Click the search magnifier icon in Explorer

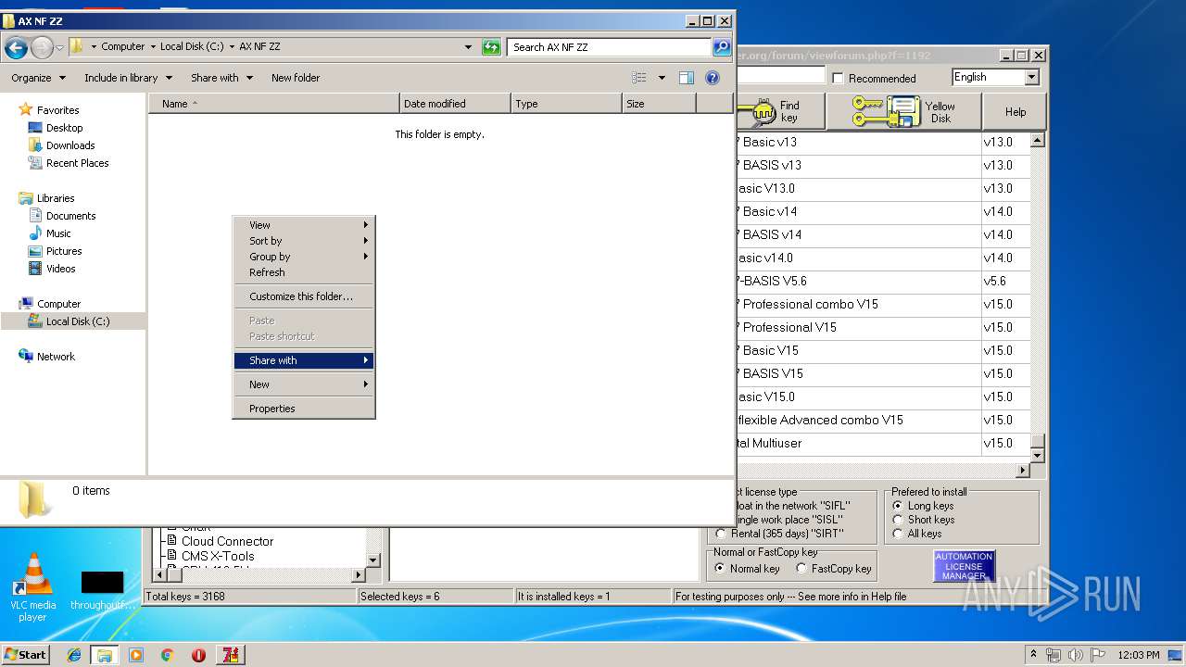(x=721, y=47)
